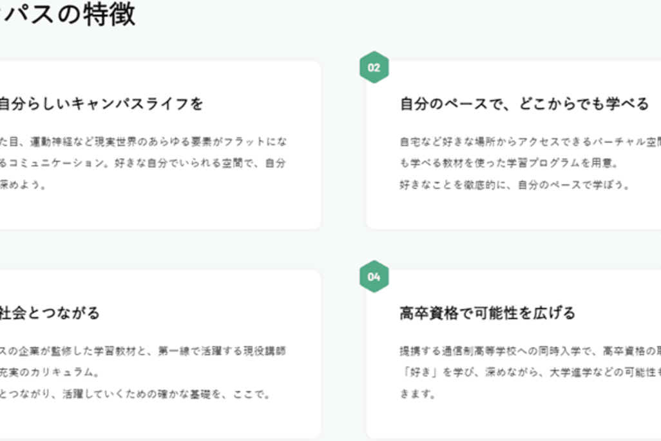This screenshot has height=441, width=661.
Task: Click the 深めよう。 text line
Action: coord(23,185)
